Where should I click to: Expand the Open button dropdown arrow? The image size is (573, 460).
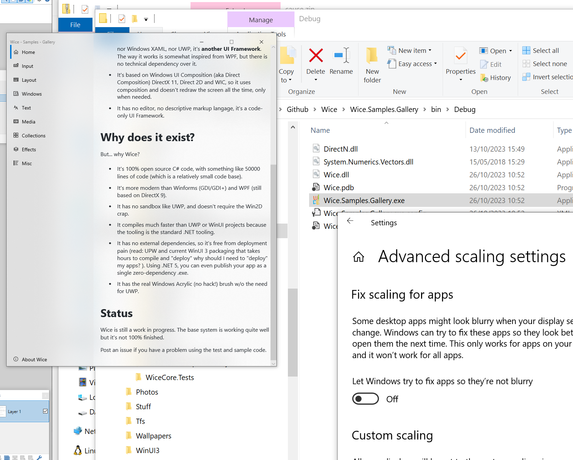[x=510, y=50]
